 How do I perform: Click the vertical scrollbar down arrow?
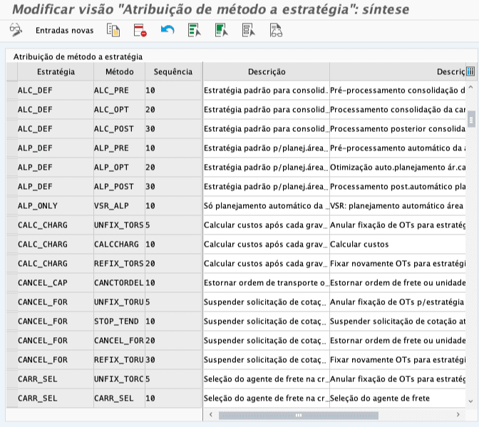pos(470,401)
